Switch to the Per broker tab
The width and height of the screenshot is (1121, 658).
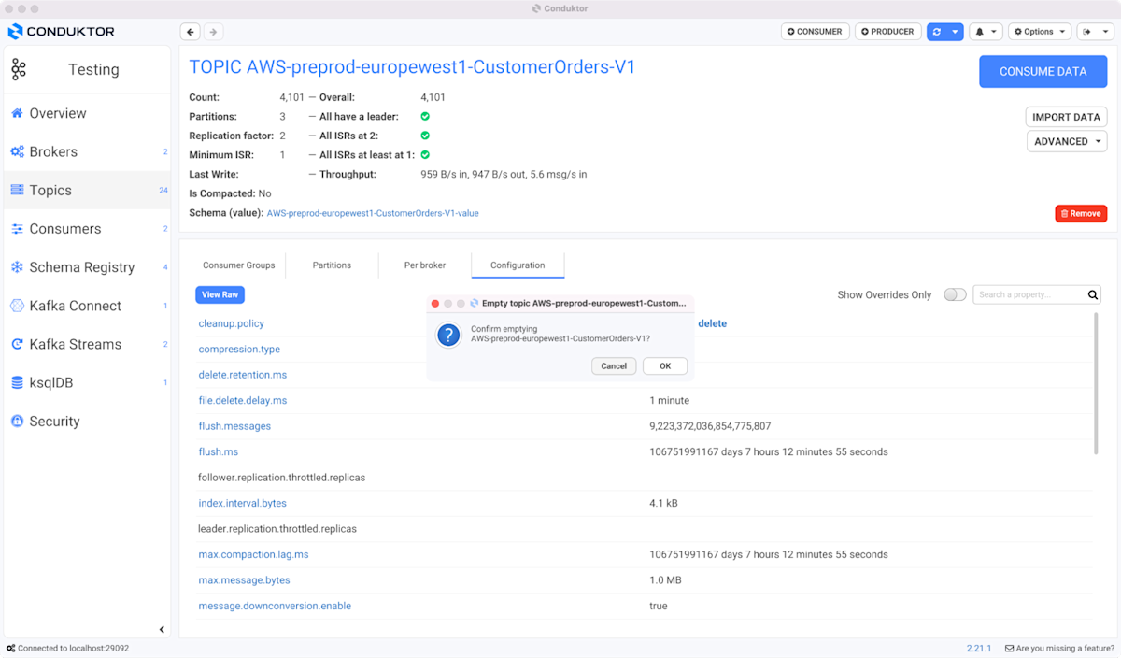425,265
